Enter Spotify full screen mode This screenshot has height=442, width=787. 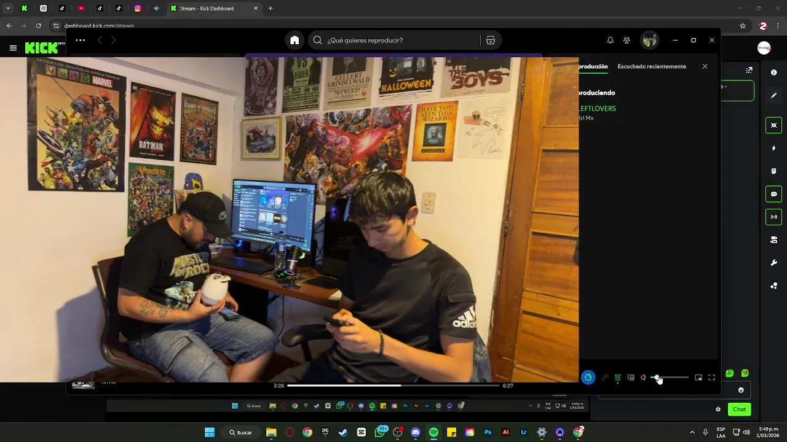(711, 378)
